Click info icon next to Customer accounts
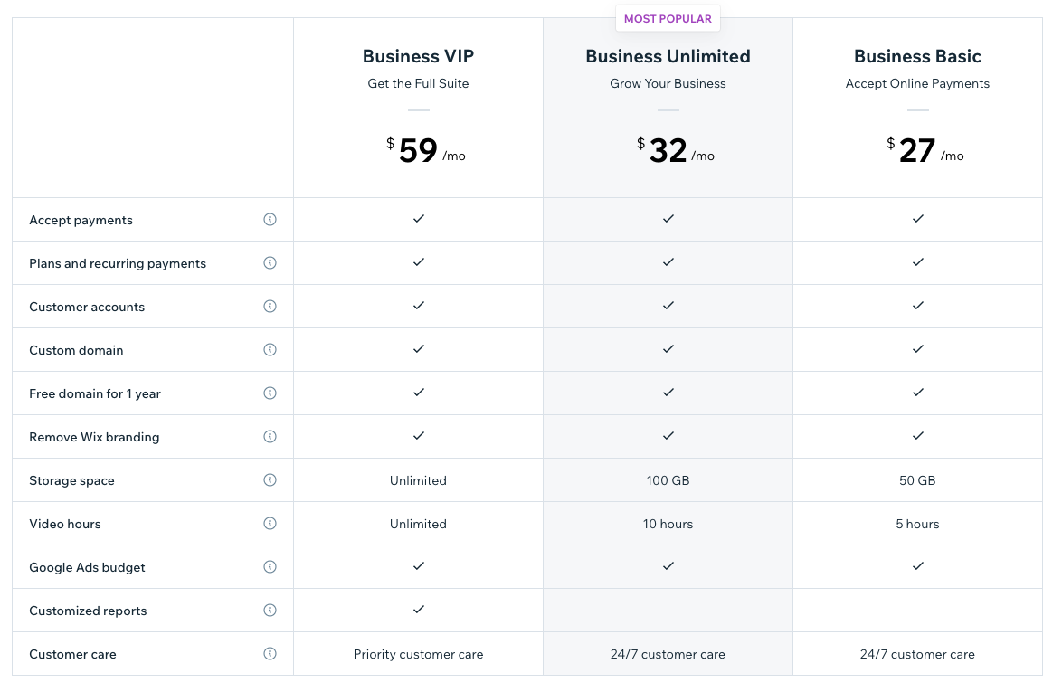Viewport: 1062px width, 692px height. point(270,307)
